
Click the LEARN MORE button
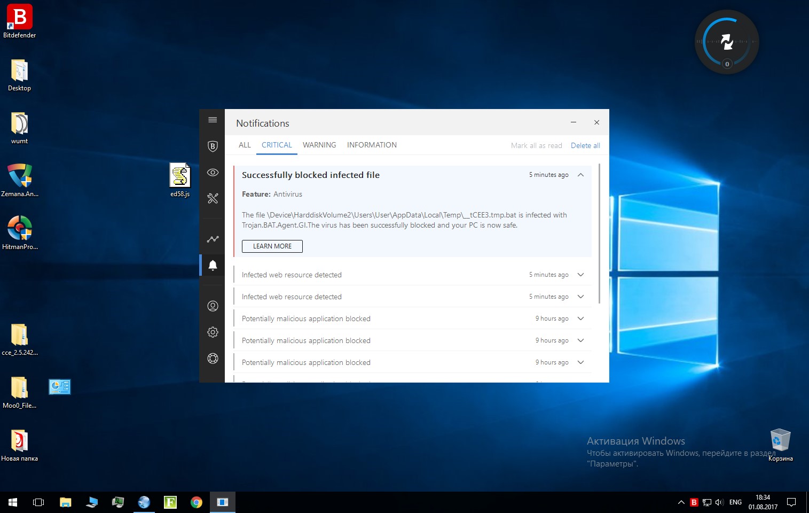(272, 246)
